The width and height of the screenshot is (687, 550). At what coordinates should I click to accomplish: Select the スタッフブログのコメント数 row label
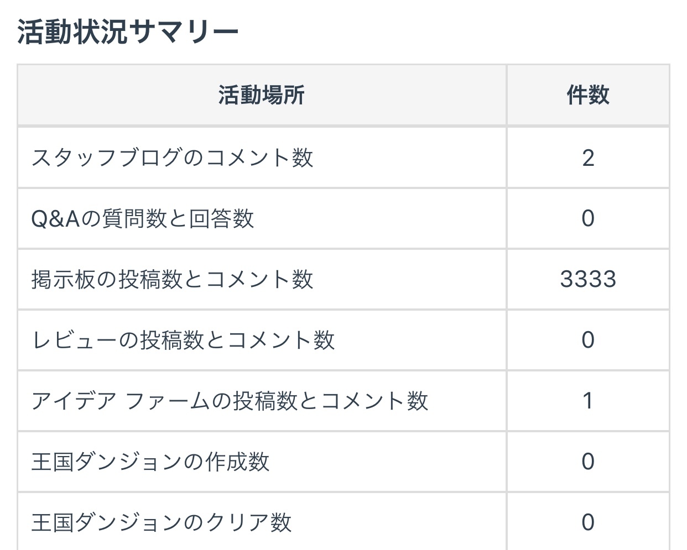[172, 158]
